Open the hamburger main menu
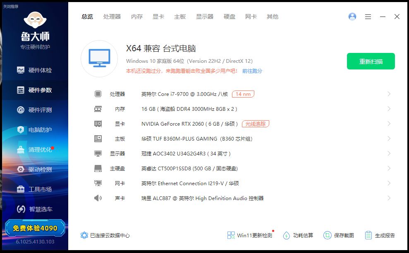The height and width of the screenshot is (253, 409). click(368, 17)
